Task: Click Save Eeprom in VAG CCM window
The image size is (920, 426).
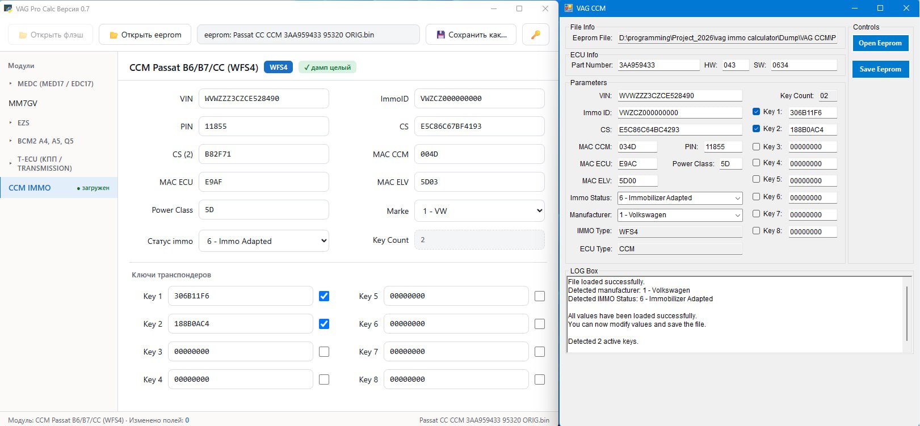Action: tap(880, 69)
